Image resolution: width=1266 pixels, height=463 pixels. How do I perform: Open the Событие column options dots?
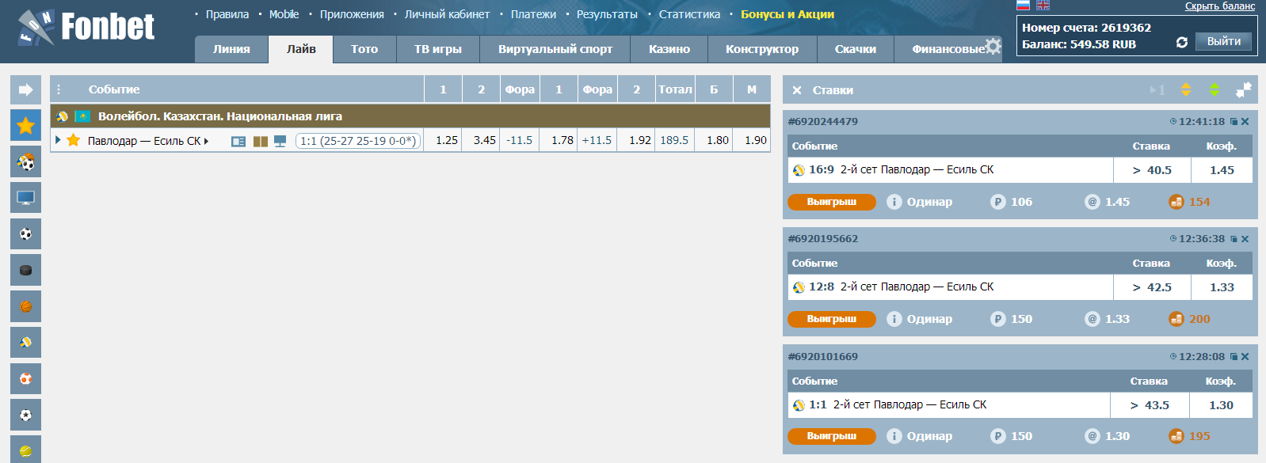pyautogui.click(x=59, y=89)
